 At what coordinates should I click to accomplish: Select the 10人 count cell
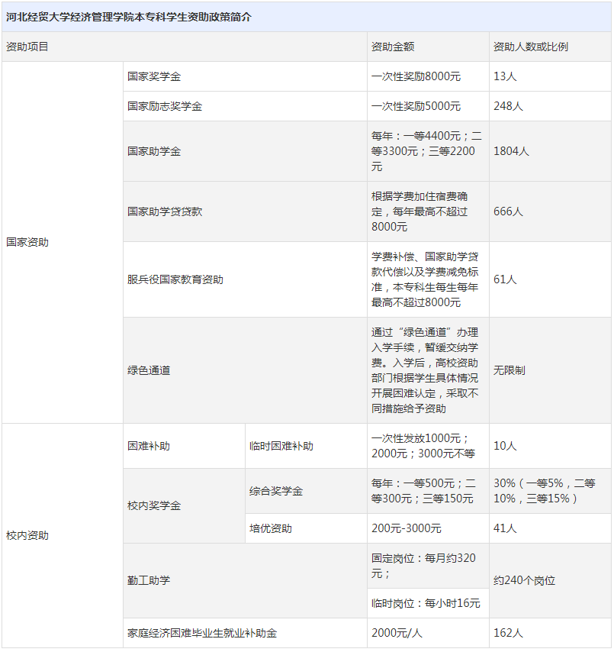point(550,446)
